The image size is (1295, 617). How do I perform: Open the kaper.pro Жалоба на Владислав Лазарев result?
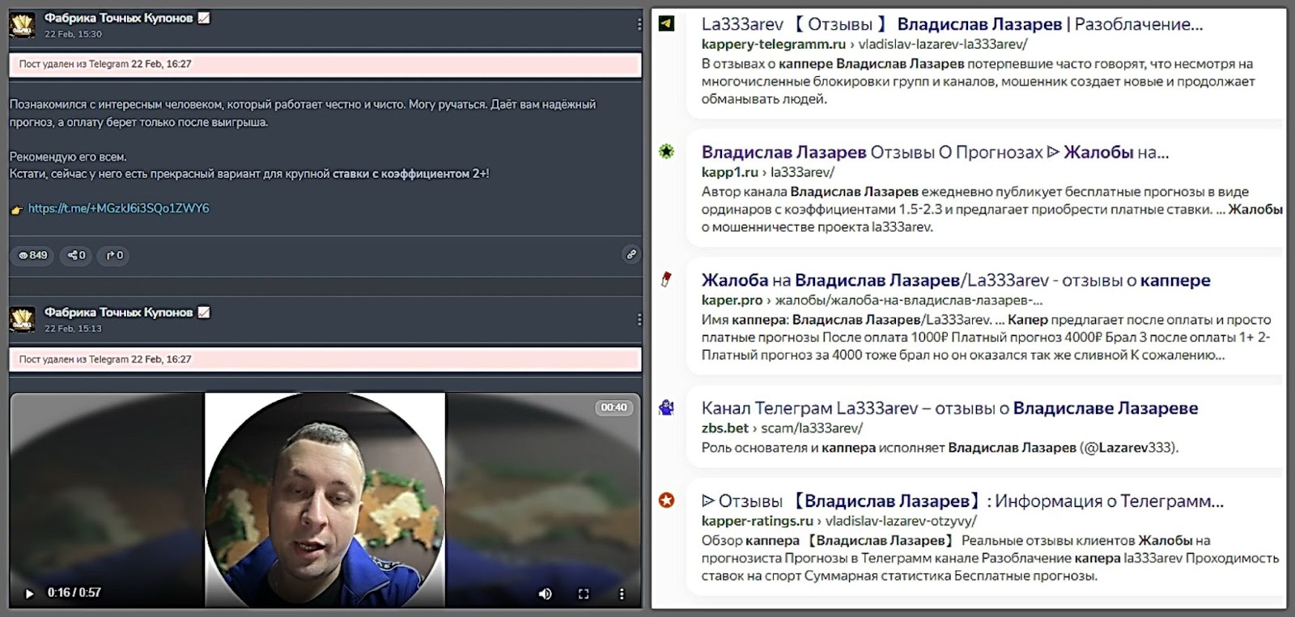(x=955, y=280)
